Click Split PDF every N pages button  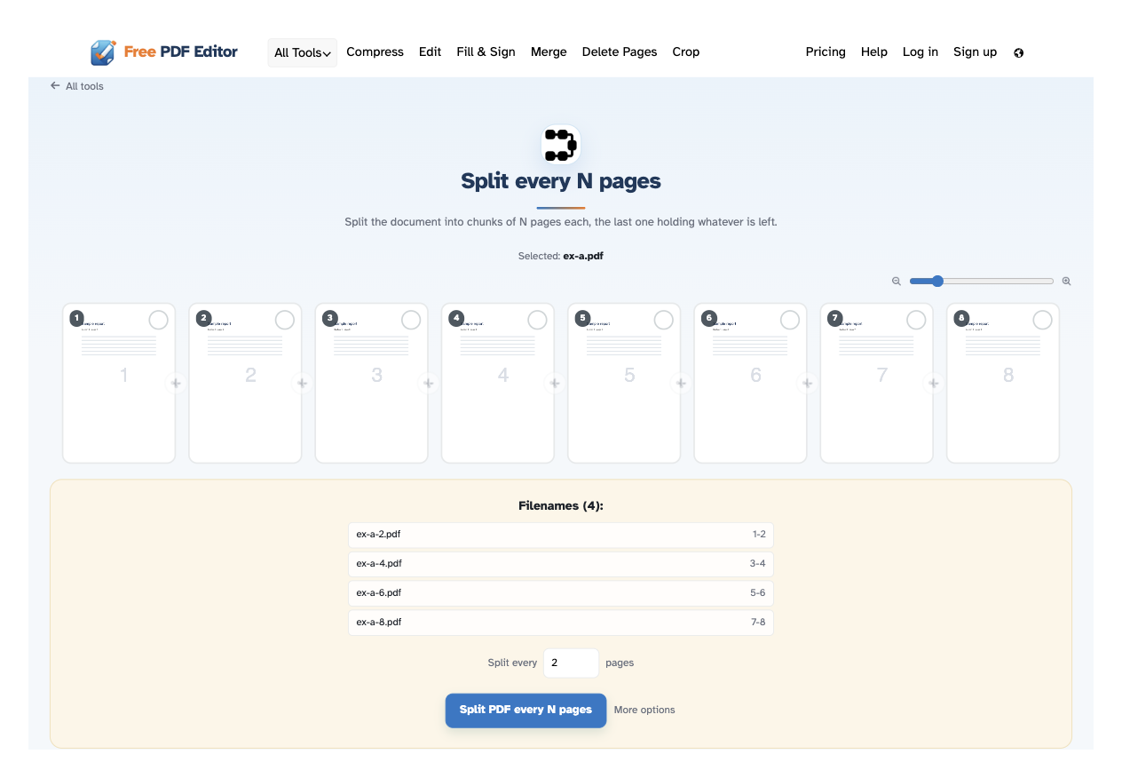[x=525, y=711]
